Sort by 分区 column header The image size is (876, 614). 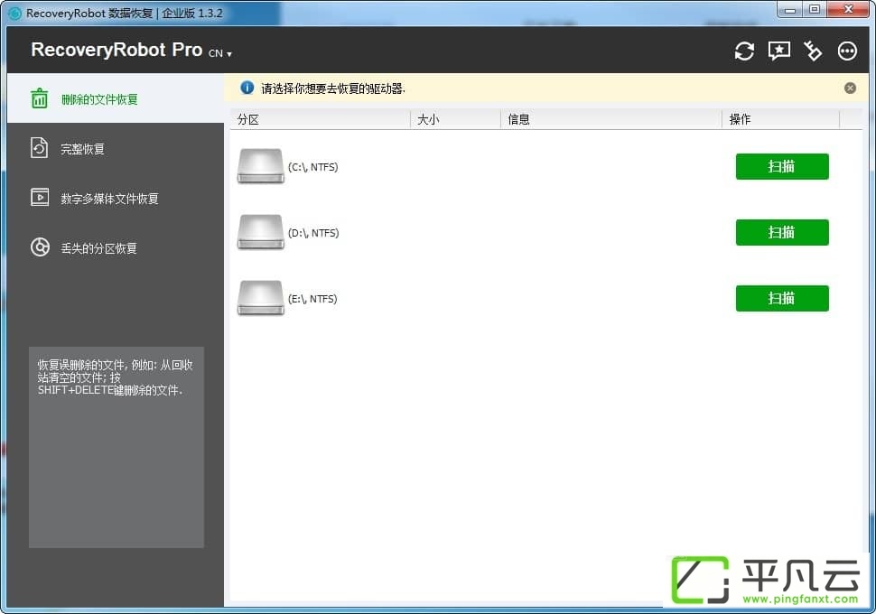click(320, 119)
